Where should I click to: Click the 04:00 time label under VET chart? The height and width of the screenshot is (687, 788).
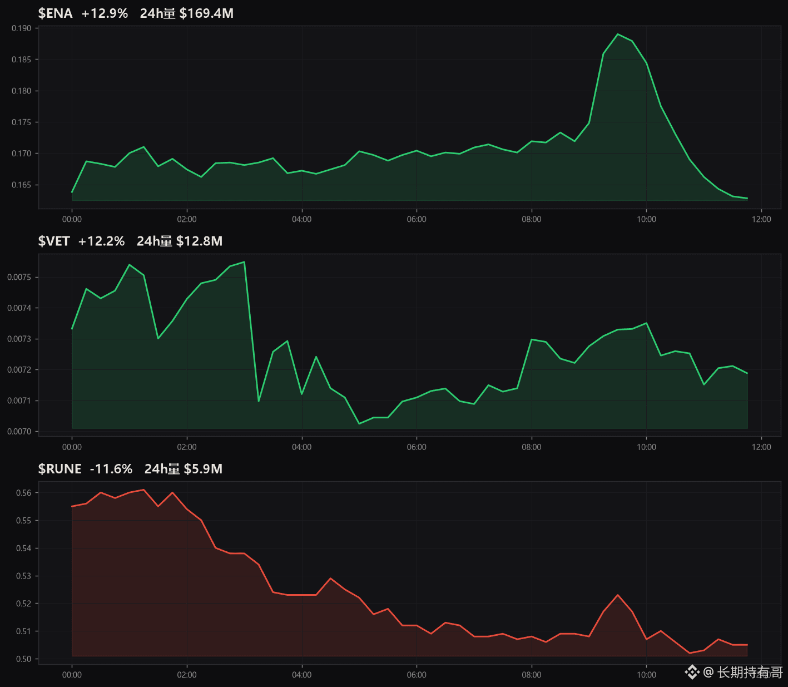pos(302,447)
